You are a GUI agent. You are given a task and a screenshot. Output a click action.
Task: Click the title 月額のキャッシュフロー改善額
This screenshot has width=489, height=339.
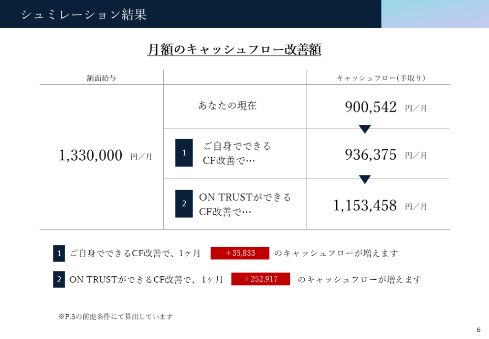click(234, 49)
